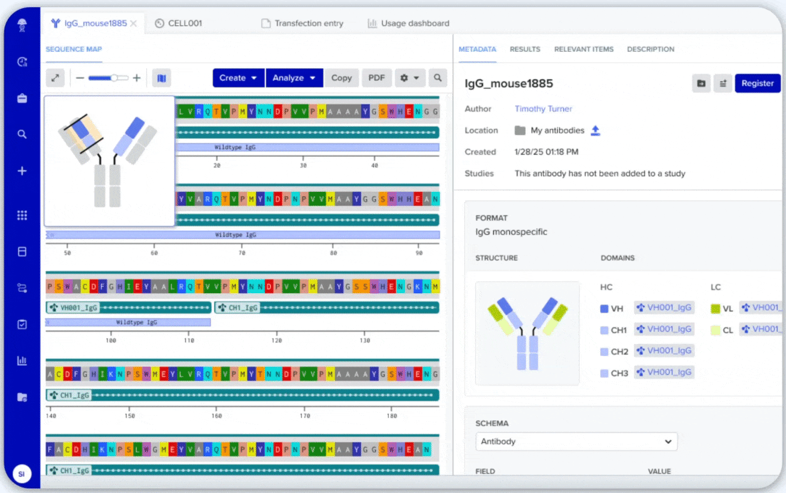
Task: Open the Create dropdown
Action: (238, 78)
